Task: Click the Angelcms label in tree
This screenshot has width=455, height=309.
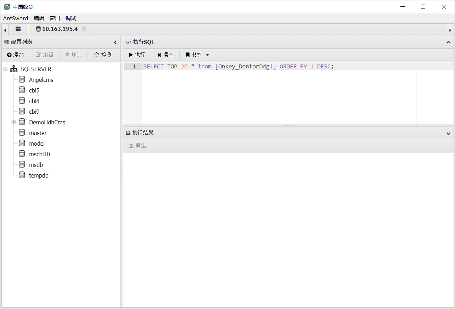Action: [41, 80]
